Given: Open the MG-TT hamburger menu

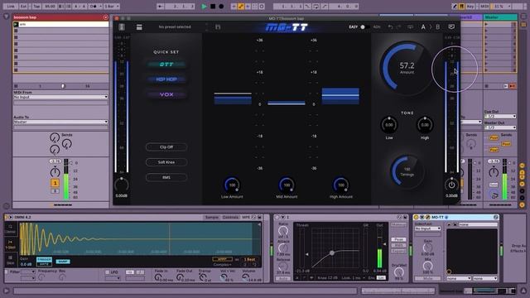Looking at the screenshot, I should pyautogui.click(x=139, y=27).
